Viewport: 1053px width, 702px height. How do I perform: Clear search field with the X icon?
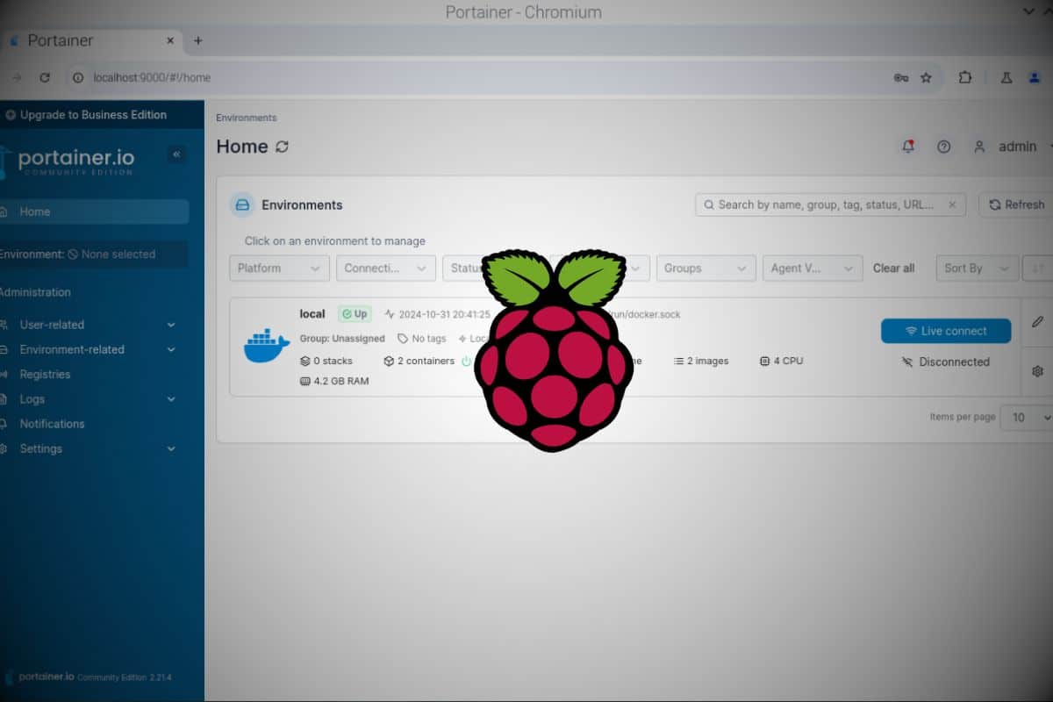pyautogui.click(x=953, y=204)
